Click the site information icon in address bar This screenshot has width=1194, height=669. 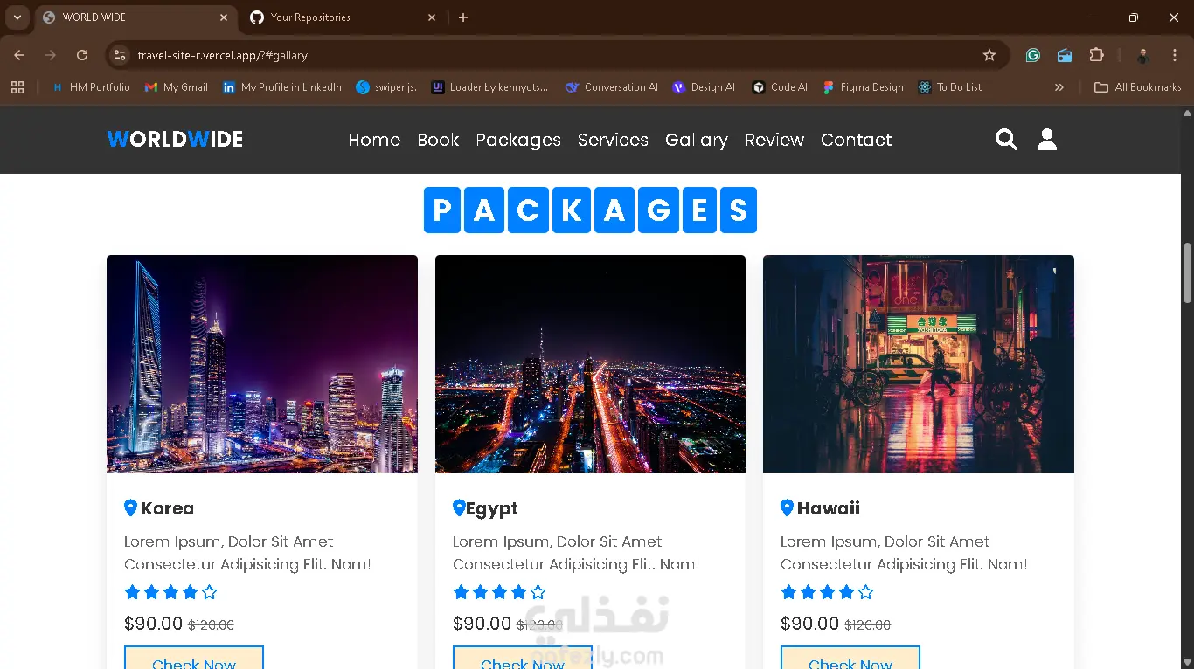[x=120, y=55]
